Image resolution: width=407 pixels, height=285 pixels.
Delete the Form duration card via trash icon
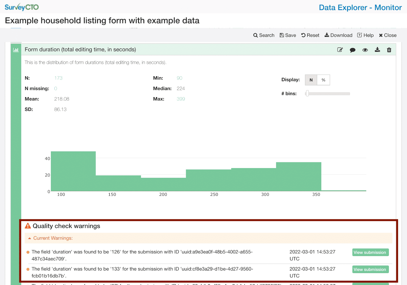(389, 50)
